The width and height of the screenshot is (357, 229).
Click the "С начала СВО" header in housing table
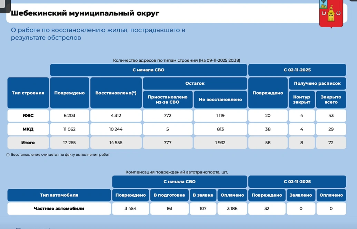[x=148, y=70]
